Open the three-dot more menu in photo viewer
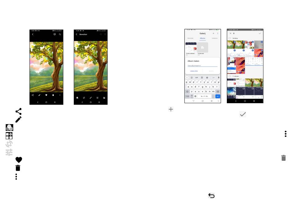Viewport: 292px width, 203px height. pos(60,95)
